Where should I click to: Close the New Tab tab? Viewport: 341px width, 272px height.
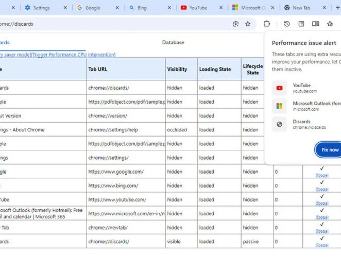pos(324,8)
